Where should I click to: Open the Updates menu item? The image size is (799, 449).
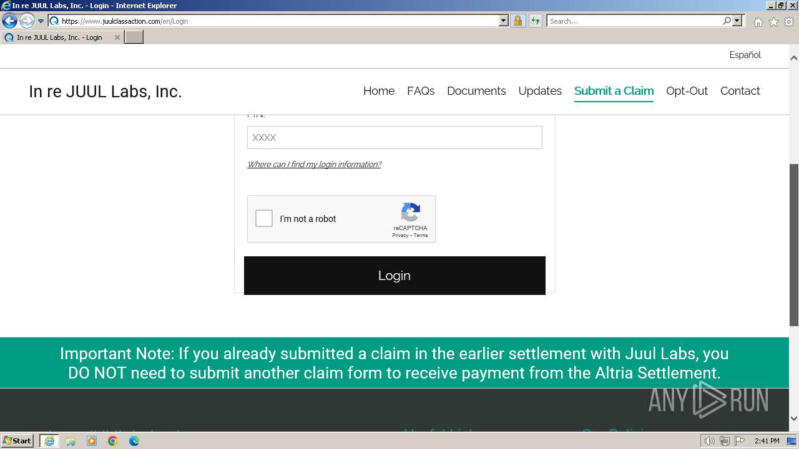(540, 91)
